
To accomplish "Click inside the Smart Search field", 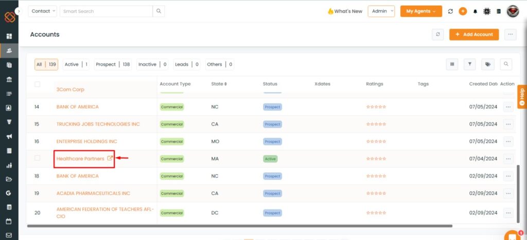I will 106,11.
